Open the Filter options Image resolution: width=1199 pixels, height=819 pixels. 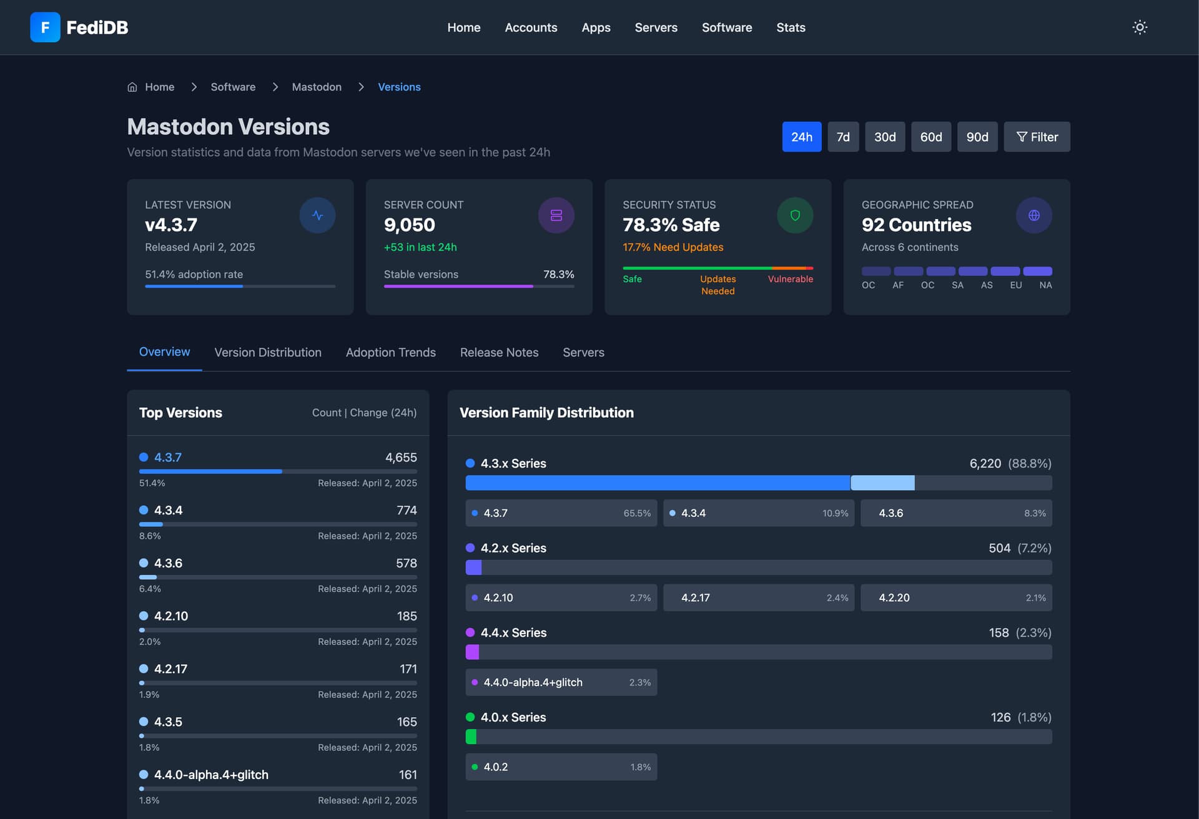(1037, 137)
